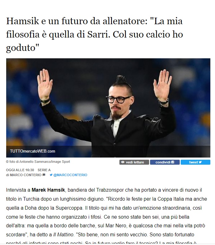Select the bold Marek Hamsik name
The height and width of the screenshot is (245, 215).
(48, 190)
